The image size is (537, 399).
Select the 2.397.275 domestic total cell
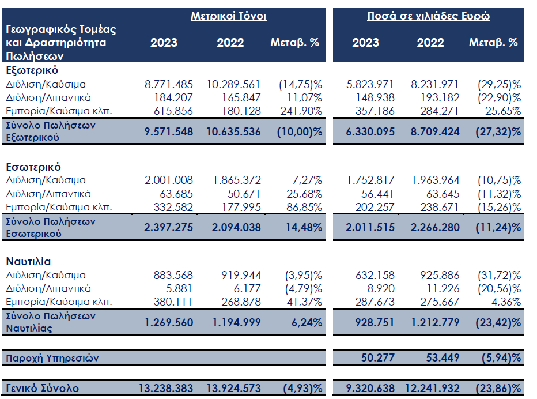pyautogui.click(x=169, y=227)
